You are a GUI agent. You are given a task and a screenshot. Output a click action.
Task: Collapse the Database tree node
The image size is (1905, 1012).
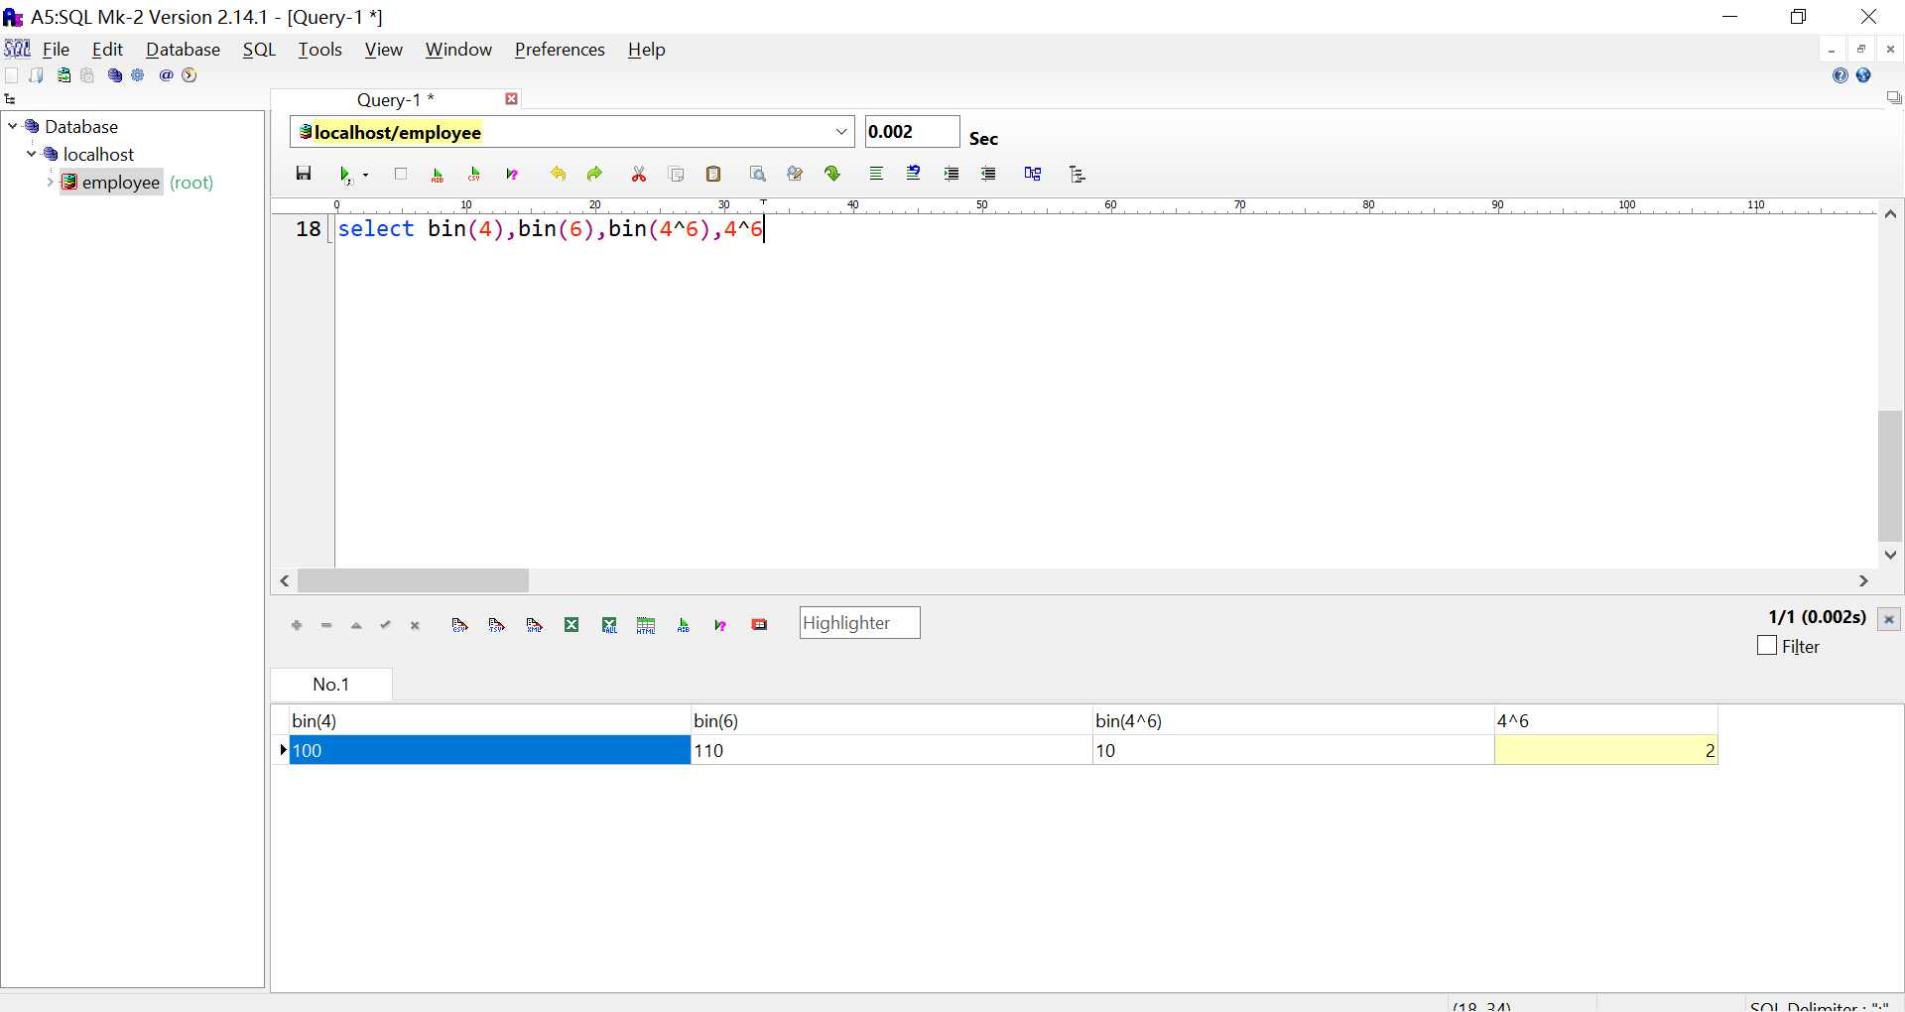click(x=12, y=126)
